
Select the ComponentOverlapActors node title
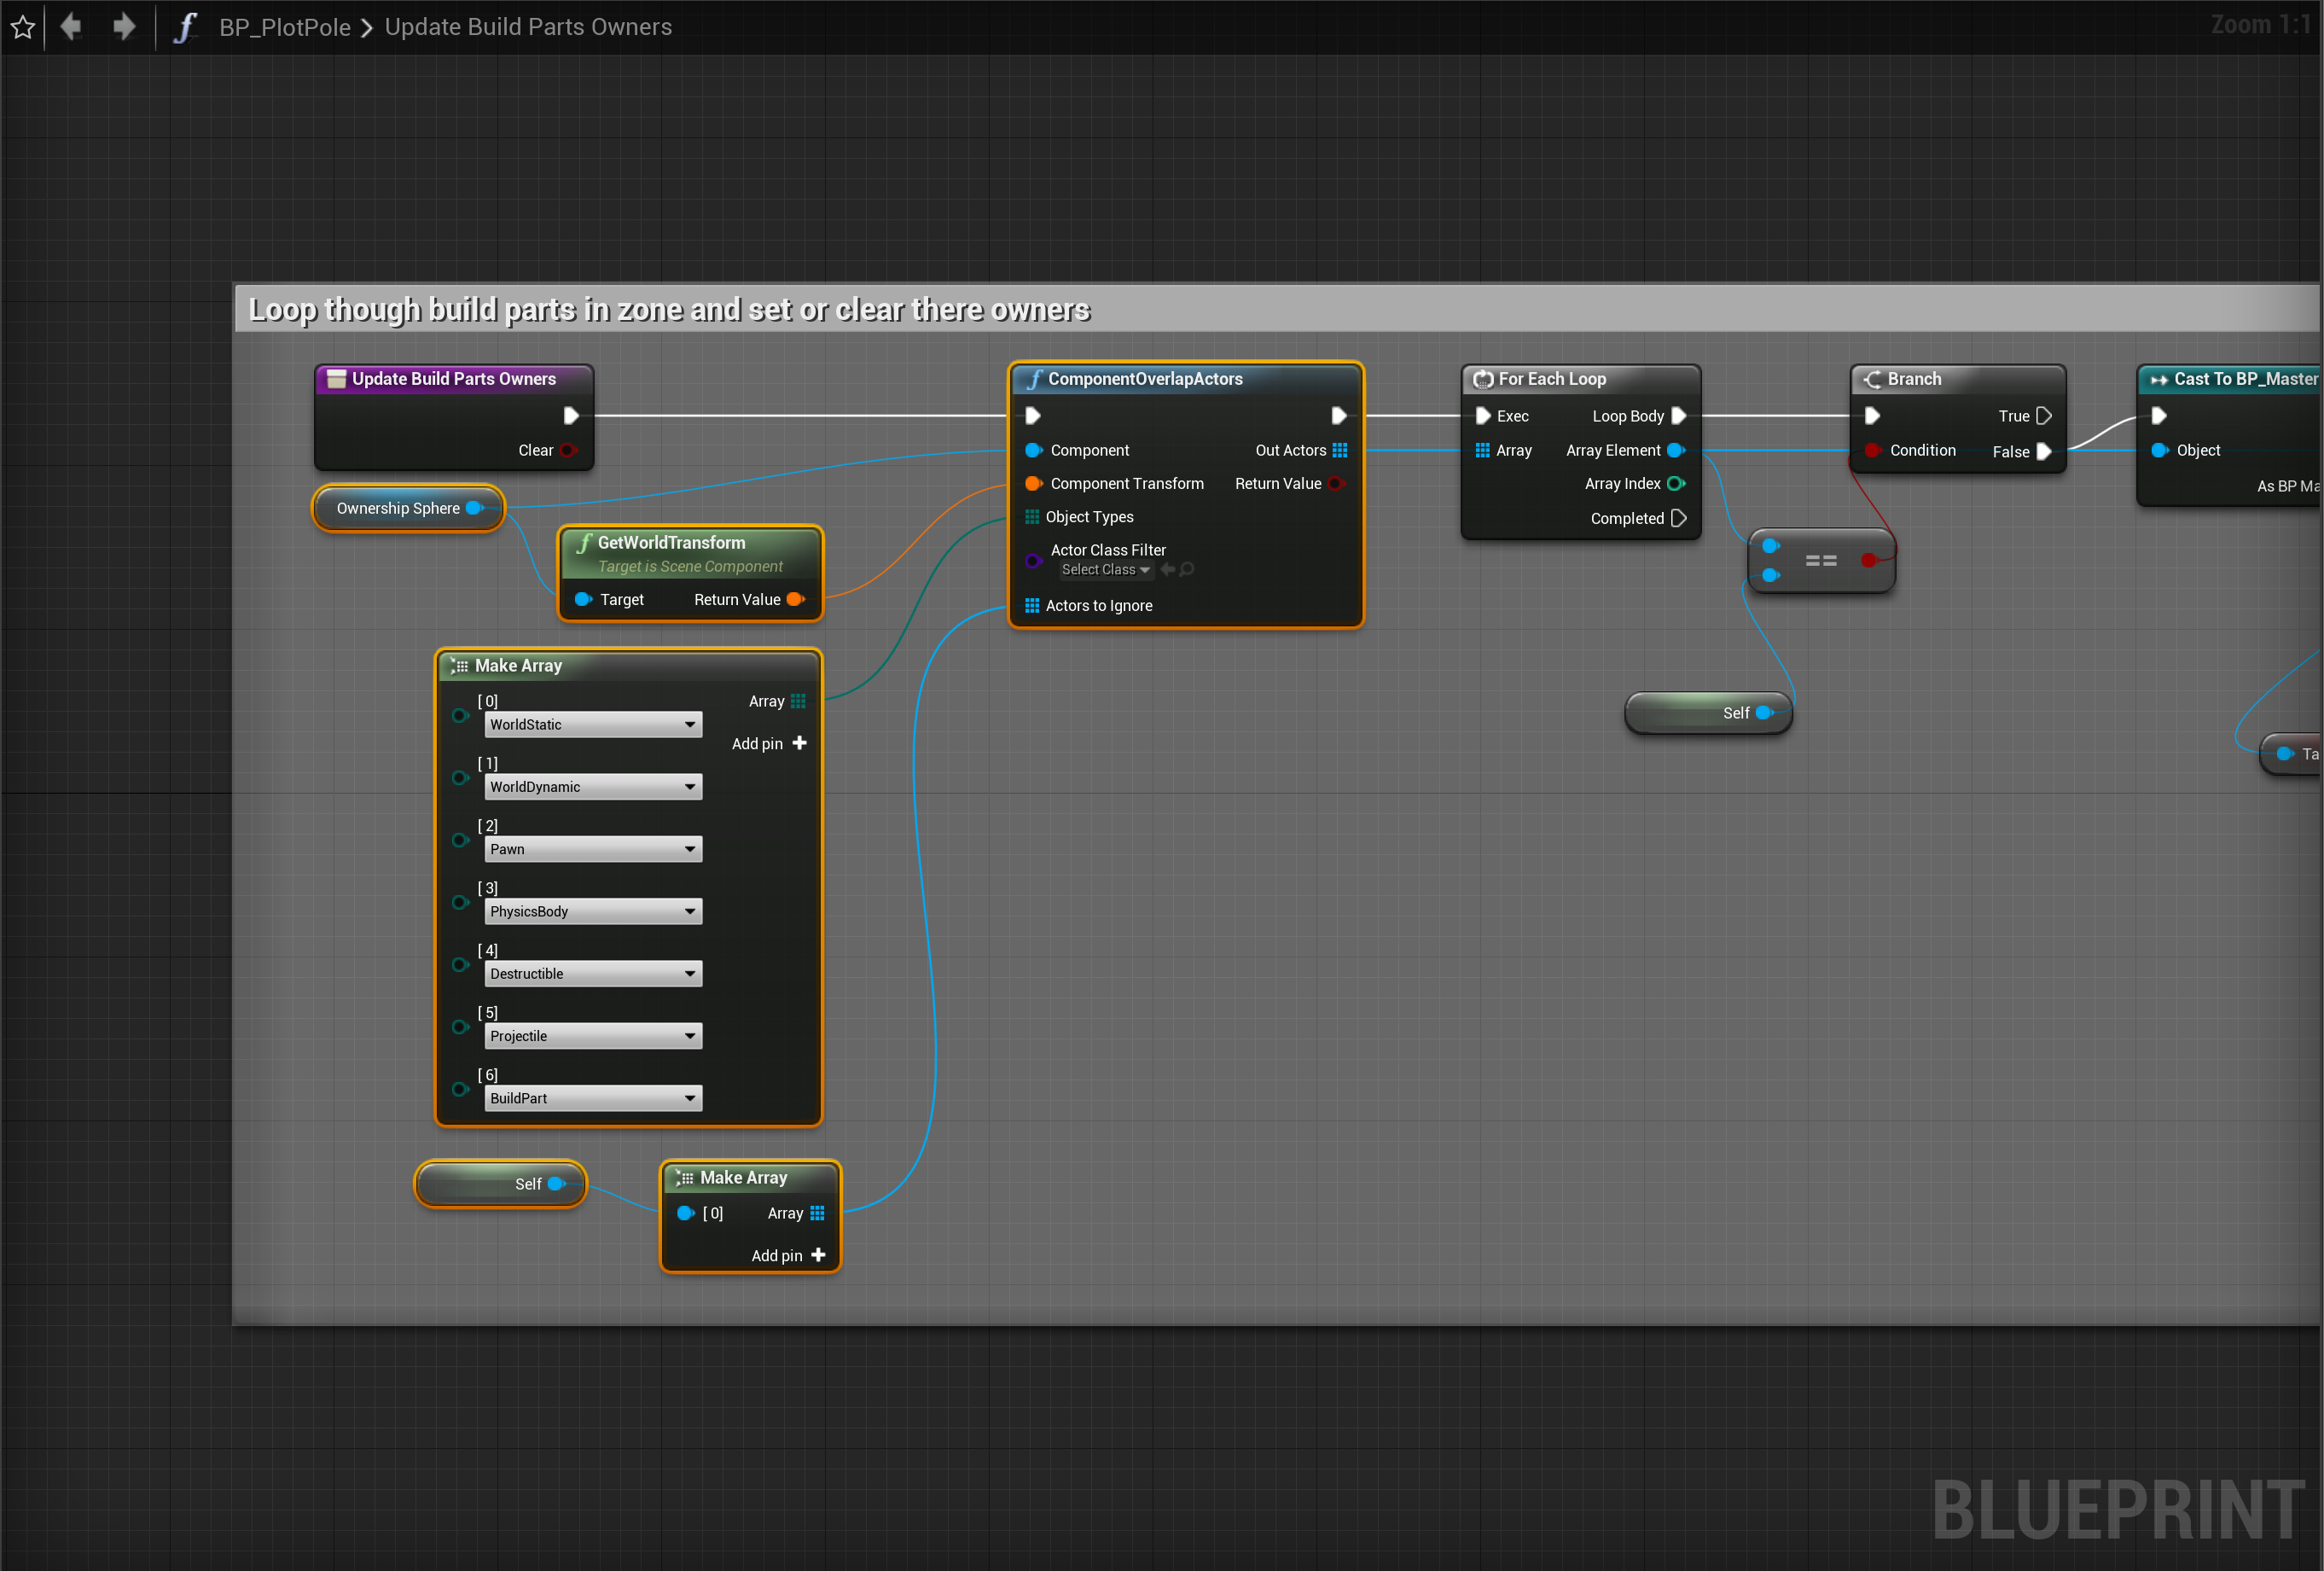click(x=1144, y=379)
